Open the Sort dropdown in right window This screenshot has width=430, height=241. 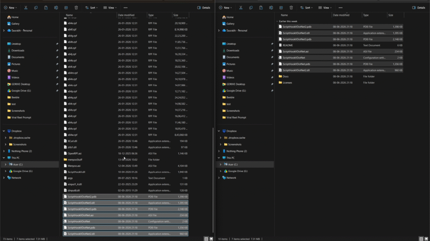(306, 8)
